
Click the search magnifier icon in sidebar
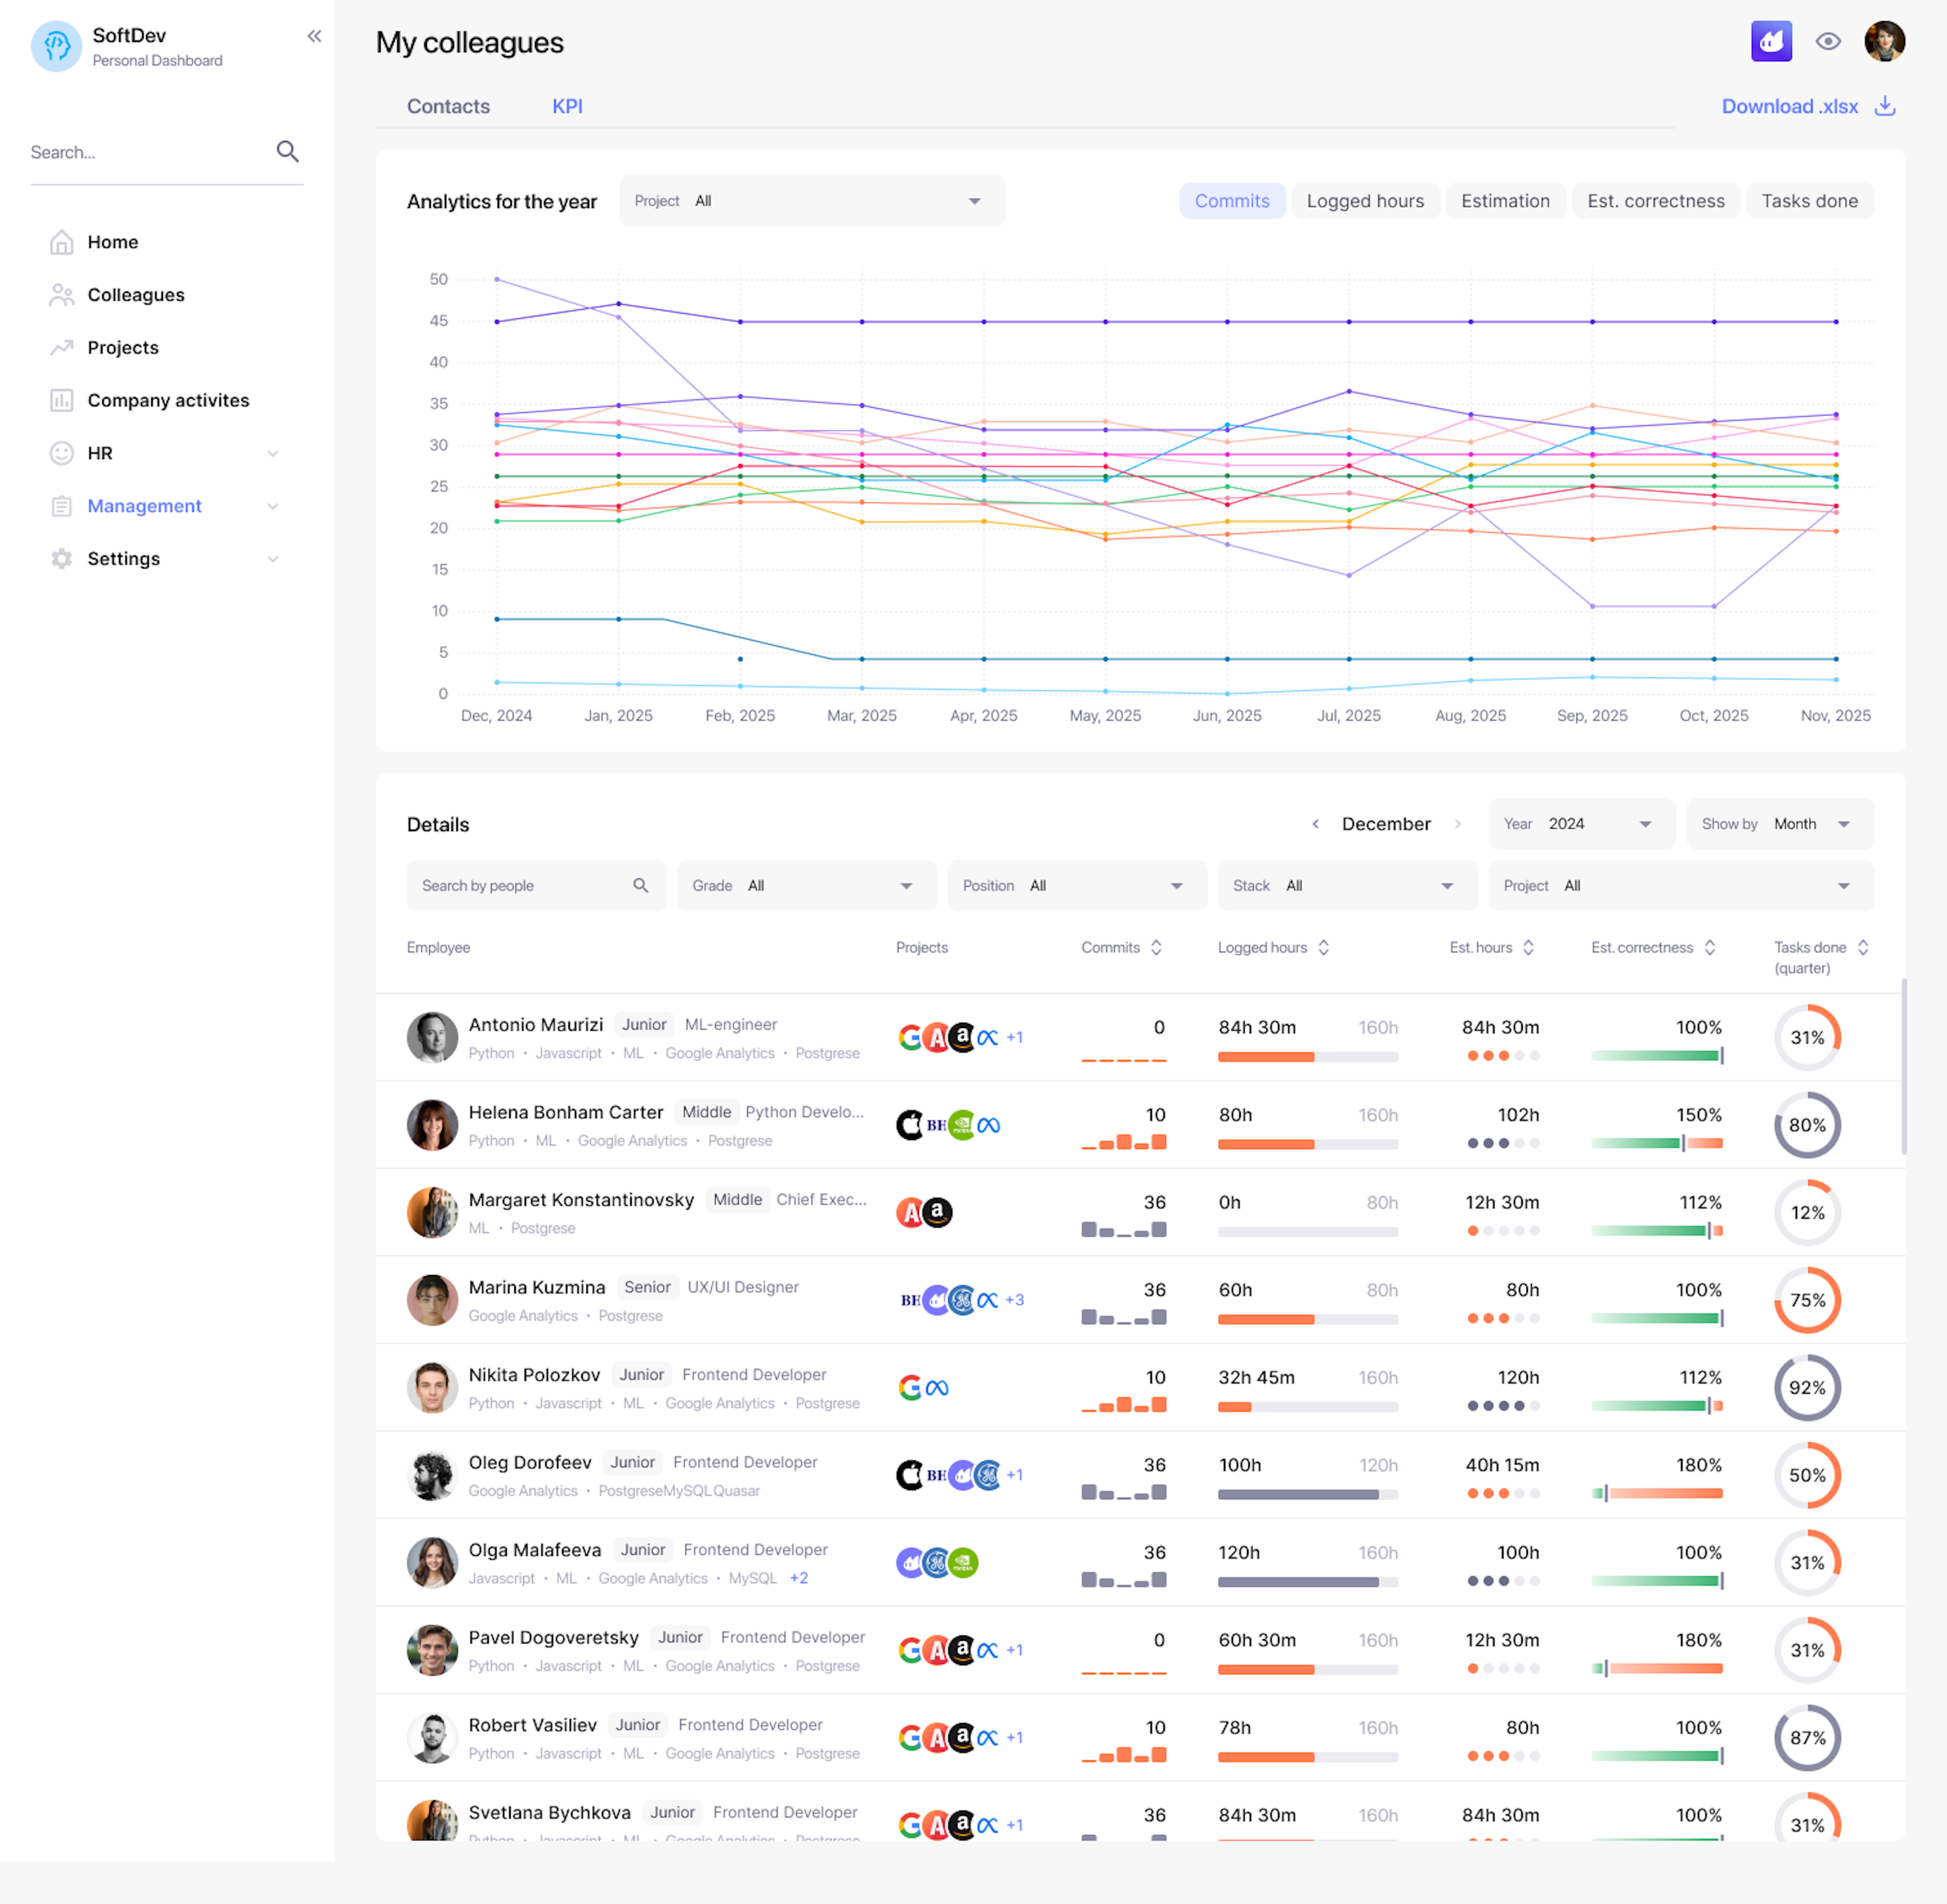[x=287, y=152]
